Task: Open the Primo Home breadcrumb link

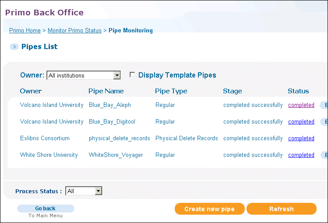Action: (25, 31)
